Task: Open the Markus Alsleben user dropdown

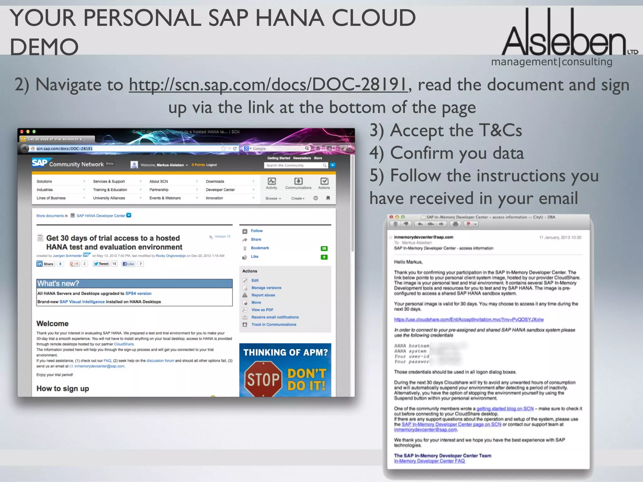Action: coord(187,165)
